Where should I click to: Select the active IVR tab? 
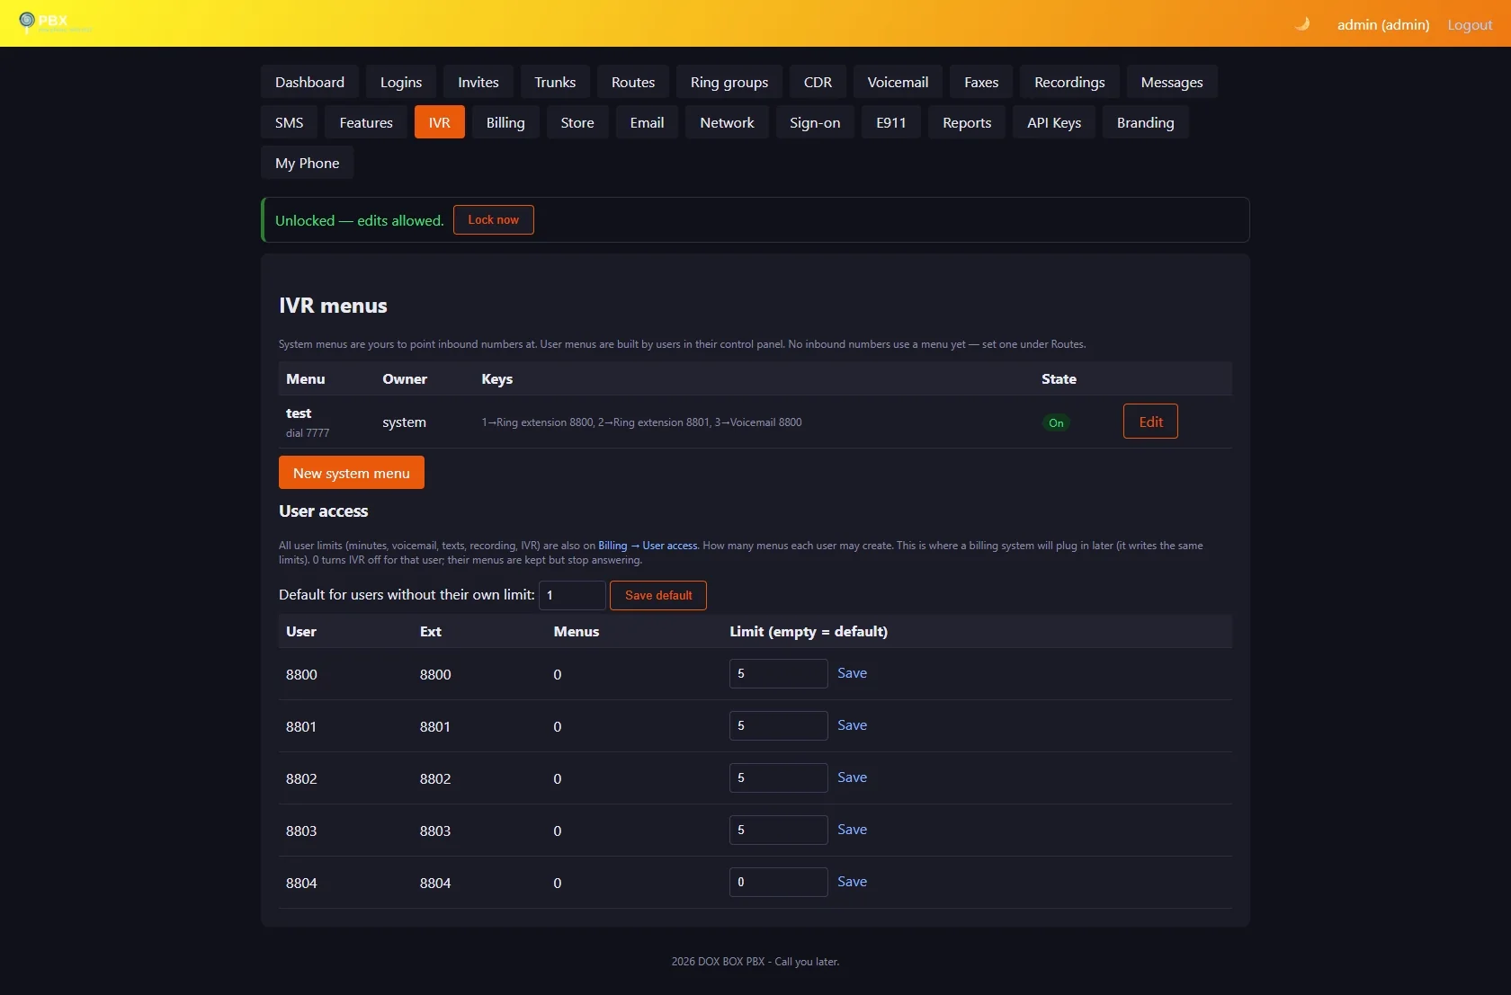pyautogui.click(x=440, y=122)
